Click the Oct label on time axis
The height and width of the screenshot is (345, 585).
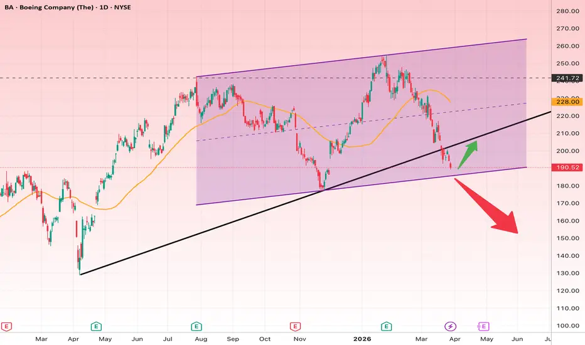(x=265, y=339)
